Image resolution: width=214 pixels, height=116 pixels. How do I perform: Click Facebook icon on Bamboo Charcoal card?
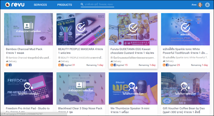pyautogui.click(x=10, y=65)
